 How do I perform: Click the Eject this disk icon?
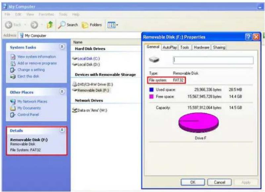point(13,77)
